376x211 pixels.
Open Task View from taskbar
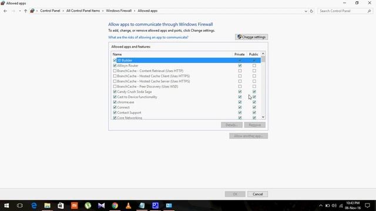(x=20, y=206)
